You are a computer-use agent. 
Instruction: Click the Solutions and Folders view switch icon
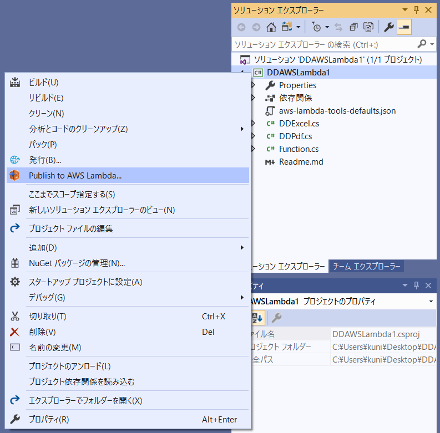click(287, 27)
